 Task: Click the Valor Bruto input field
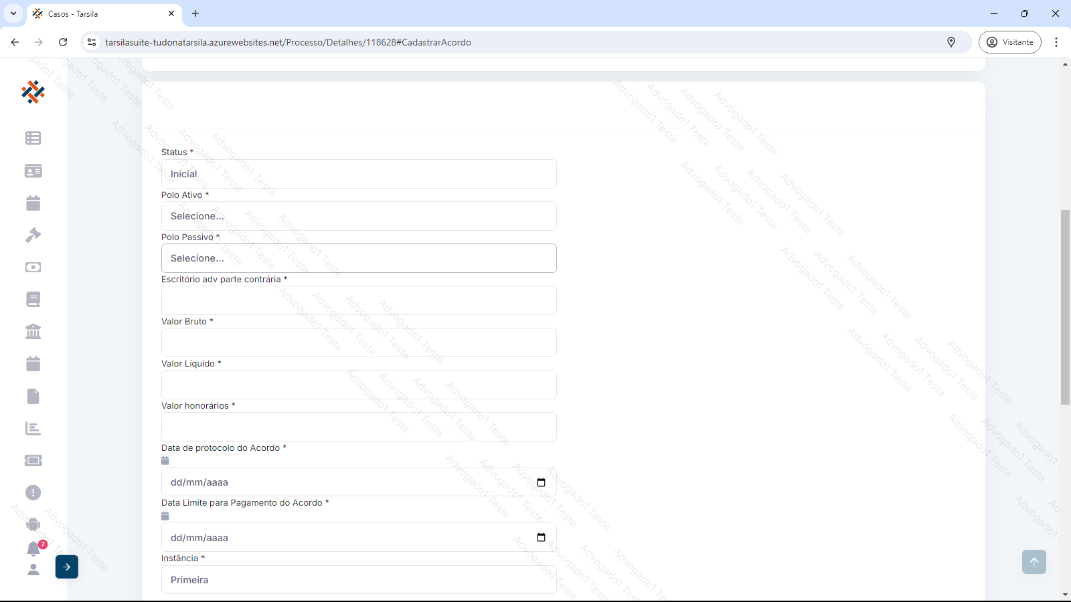point(359,342)
